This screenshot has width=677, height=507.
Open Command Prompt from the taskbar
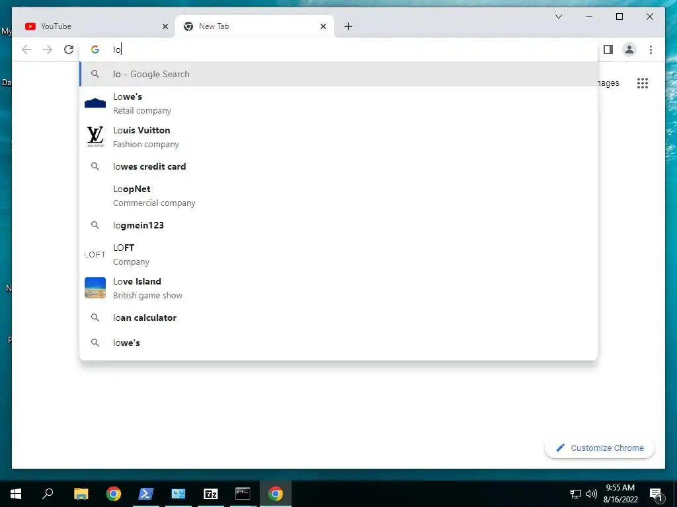243,494
